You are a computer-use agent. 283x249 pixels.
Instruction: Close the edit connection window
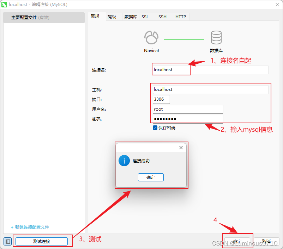[277, 5]
